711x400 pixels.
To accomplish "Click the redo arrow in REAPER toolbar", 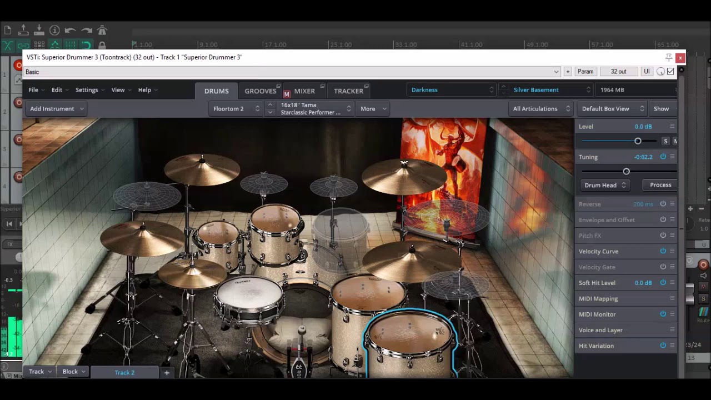I will [x=86, y=30].
